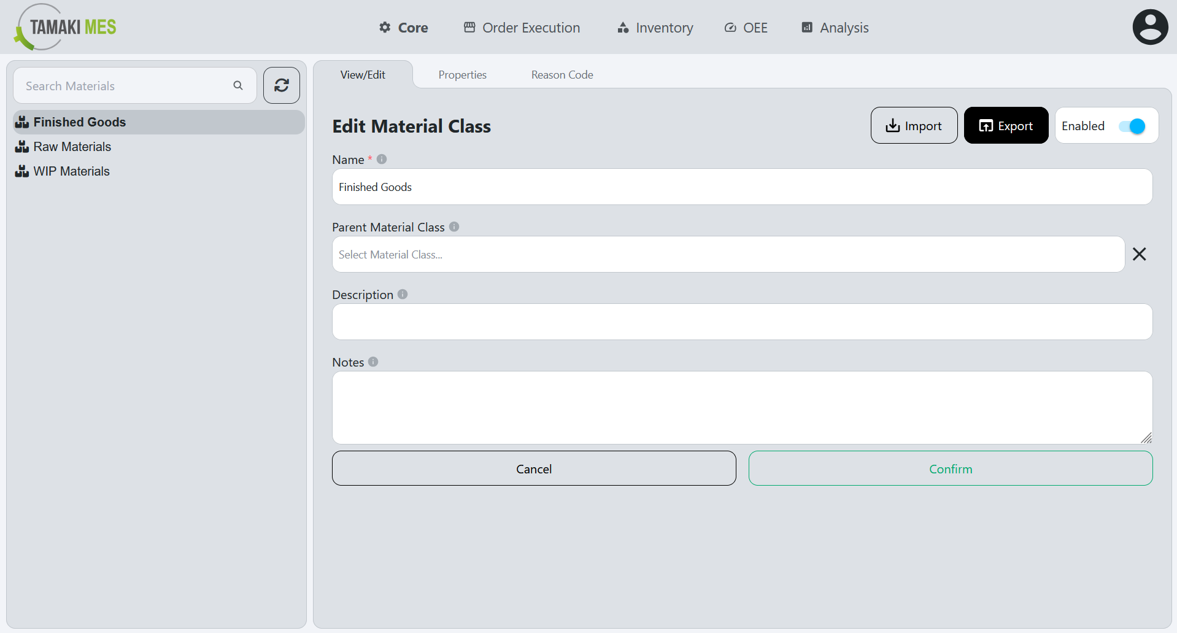
Task: Click the refresh icon beside the search bar
Action: [281, 85]
